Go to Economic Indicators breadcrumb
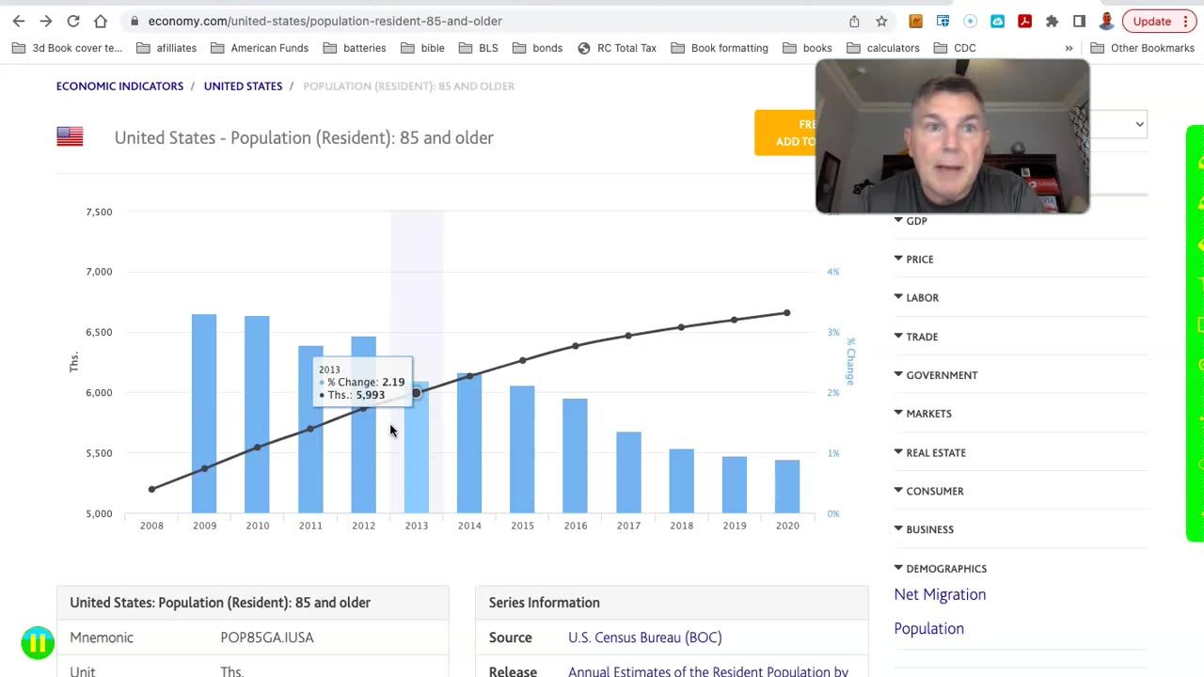The width and height of the screenshot is (1204, 677). 119,86
